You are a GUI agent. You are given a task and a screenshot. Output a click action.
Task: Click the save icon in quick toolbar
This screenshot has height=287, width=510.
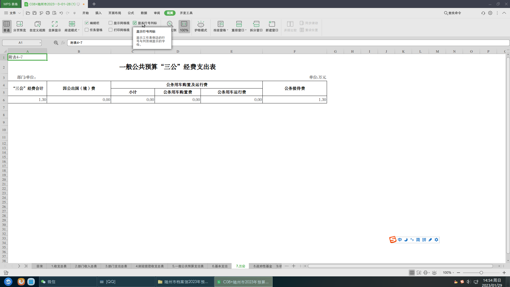(x=35, y=13)
